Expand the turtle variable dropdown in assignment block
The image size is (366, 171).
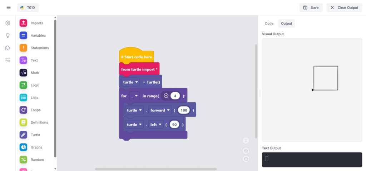click(130, 82)
